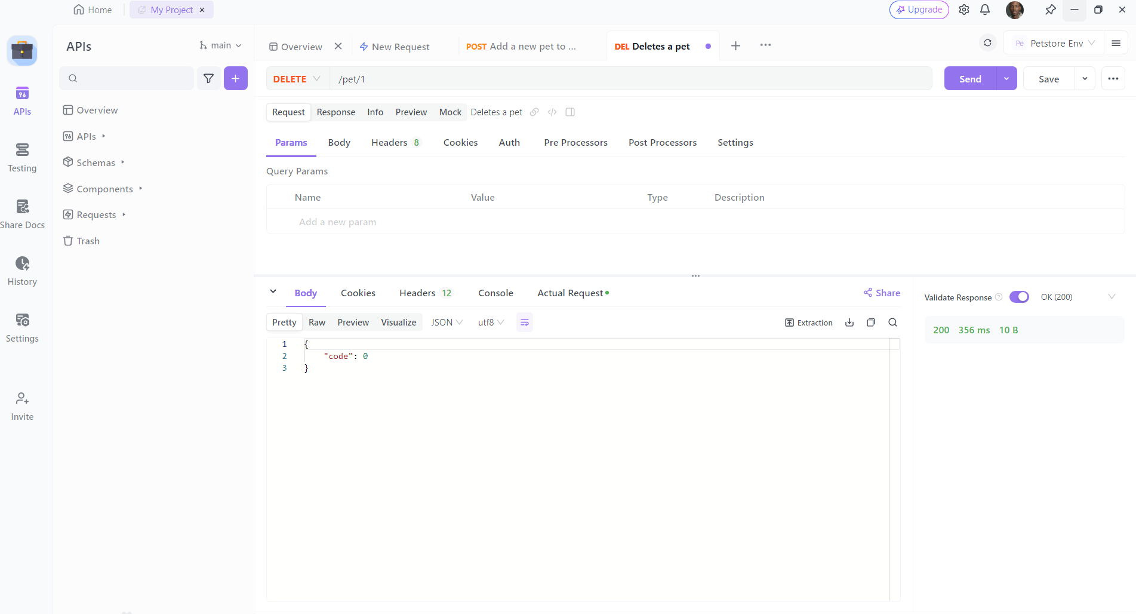Click the user avatar

tap(1015, 10)
